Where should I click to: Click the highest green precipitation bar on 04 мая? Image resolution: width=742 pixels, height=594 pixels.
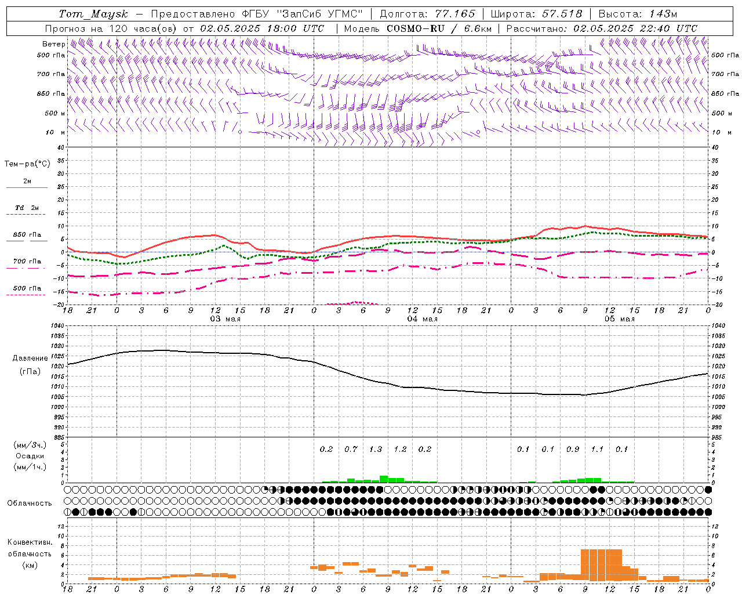click(384, 479)
